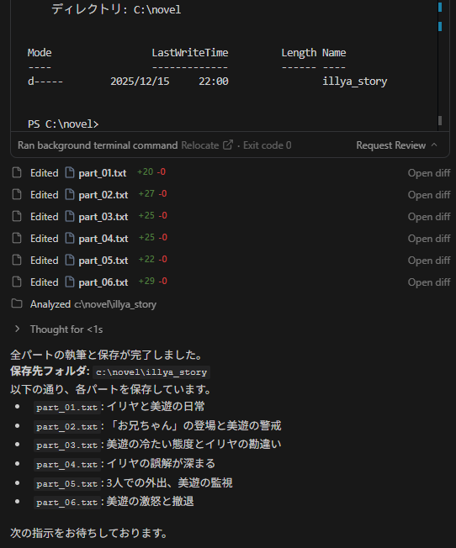Click part_02.txt code label in summary list
456x548 pixels.
66,427
